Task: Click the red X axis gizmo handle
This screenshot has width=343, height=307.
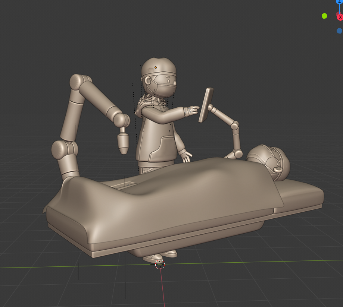Action: [x=340, y=17]
